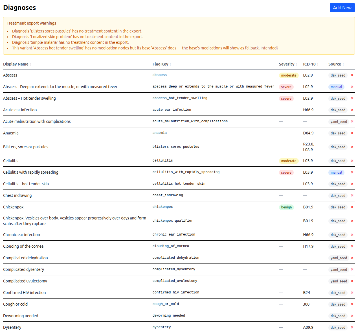Screen dimensions: 358x331
Task: Click the 'Simple malaria' warning line
Action: click(x=70, y=42)
